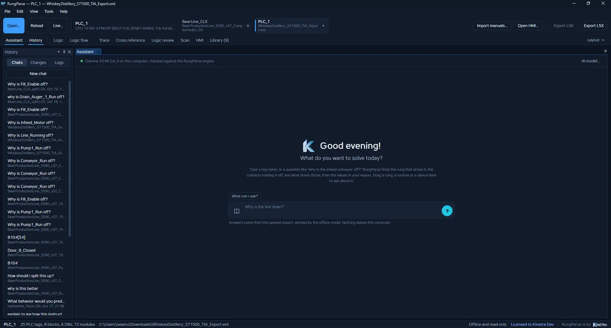Click the What can I ask? chip
Screen dimensions: 611x328
pos(245,196)
